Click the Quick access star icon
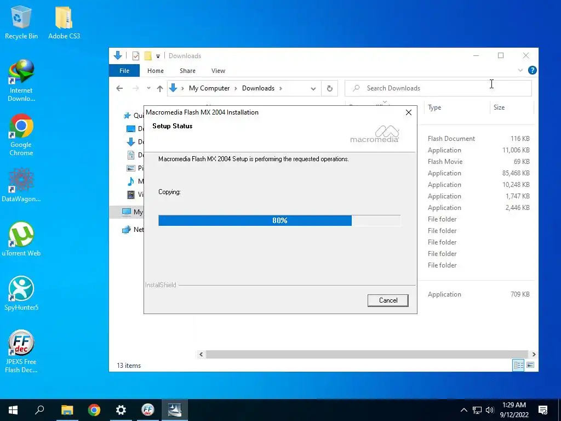The width and height of the screenshot is (561, 421). pyautogui.click(x=127, y=115)
